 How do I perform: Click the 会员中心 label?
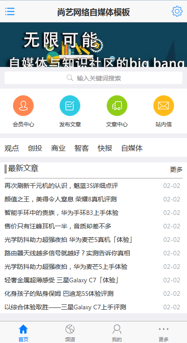click(x=23, y=125)
